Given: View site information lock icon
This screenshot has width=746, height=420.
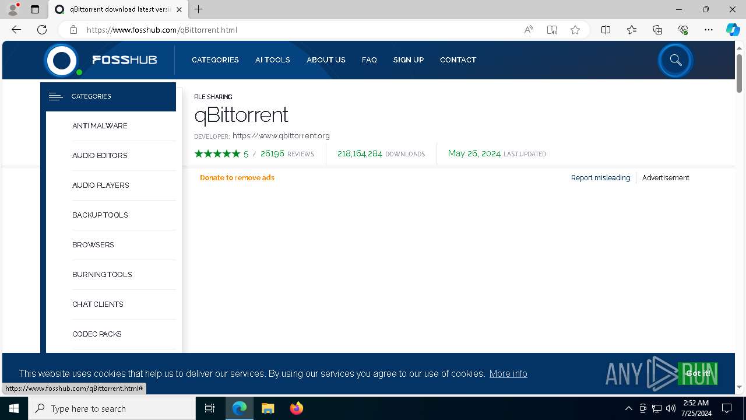Looking at the screenshot, I should point(73,30).
